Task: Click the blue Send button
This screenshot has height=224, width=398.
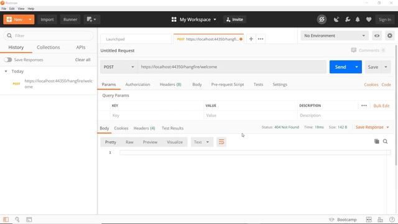Action: point(340,67)
